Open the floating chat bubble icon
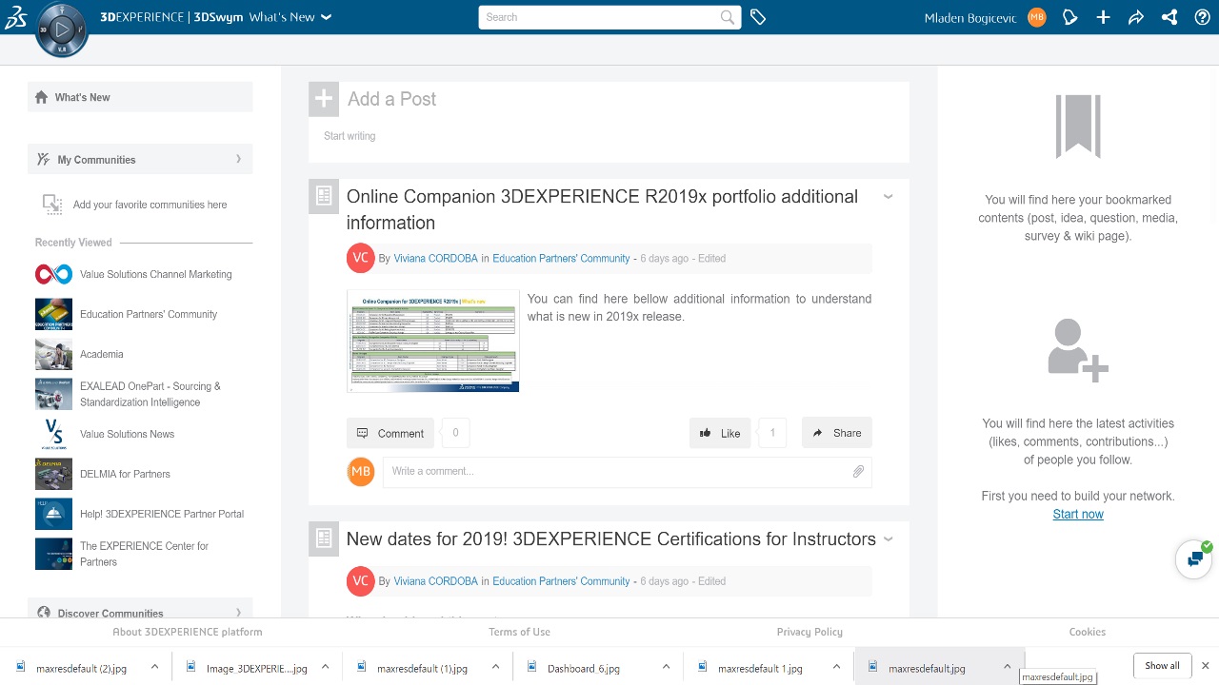 (1193, 559)
